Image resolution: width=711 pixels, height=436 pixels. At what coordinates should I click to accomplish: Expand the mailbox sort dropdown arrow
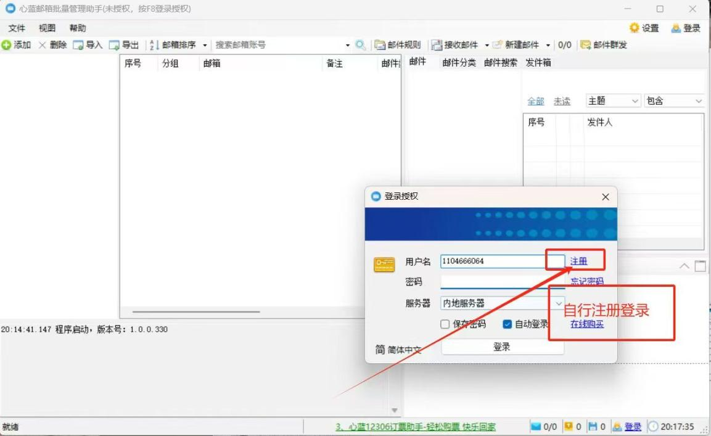(205, 46)
